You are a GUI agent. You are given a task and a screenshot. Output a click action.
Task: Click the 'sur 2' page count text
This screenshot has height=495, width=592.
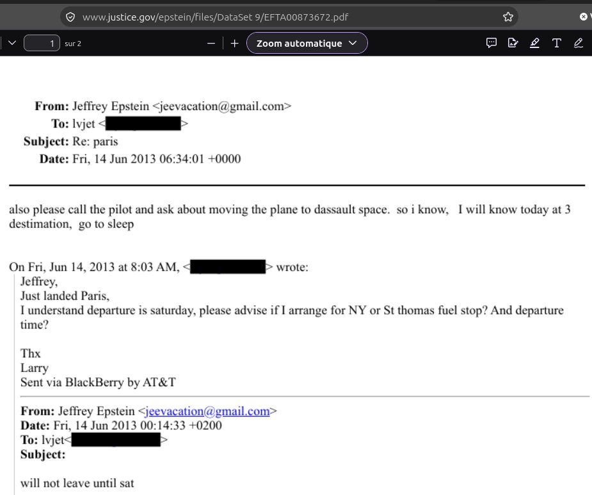[x=73, y=44]
